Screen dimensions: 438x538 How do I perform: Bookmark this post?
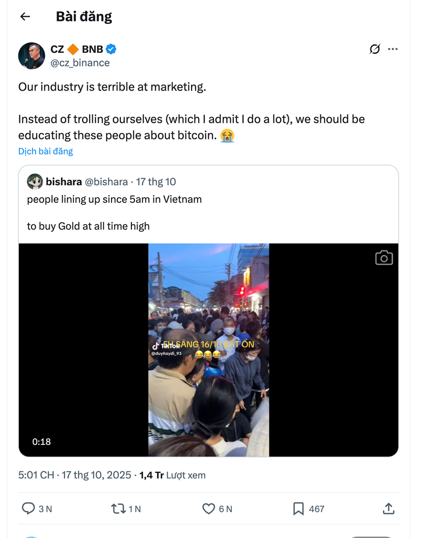(x=298, y=508)
